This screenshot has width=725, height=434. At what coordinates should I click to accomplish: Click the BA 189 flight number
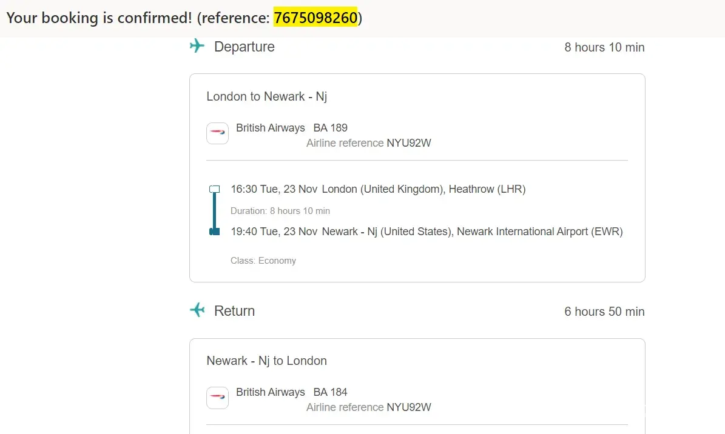coord(330,128)
